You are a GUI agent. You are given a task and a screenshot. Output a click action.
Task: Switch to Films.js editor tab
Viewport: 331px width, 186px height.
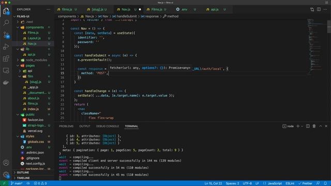tap(156, 9)
